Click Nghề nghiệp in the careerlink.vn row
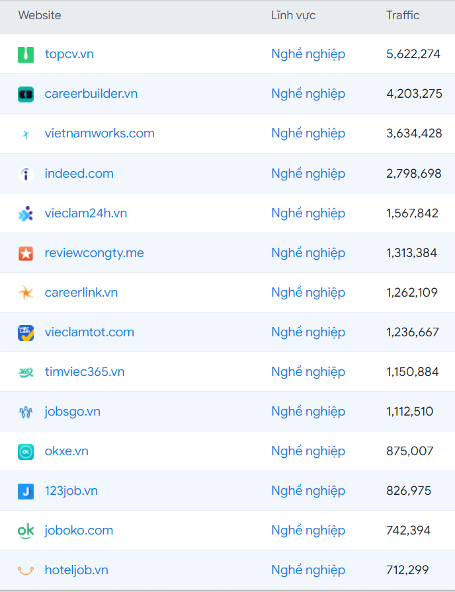The image size is (455, 592). point(308,293)
